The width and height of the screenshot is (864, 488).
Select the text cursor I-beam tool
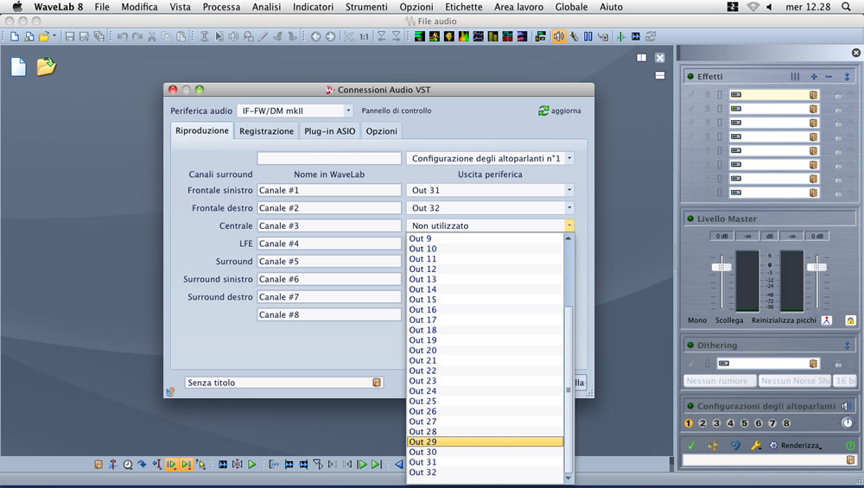click(x=204, y=36)
